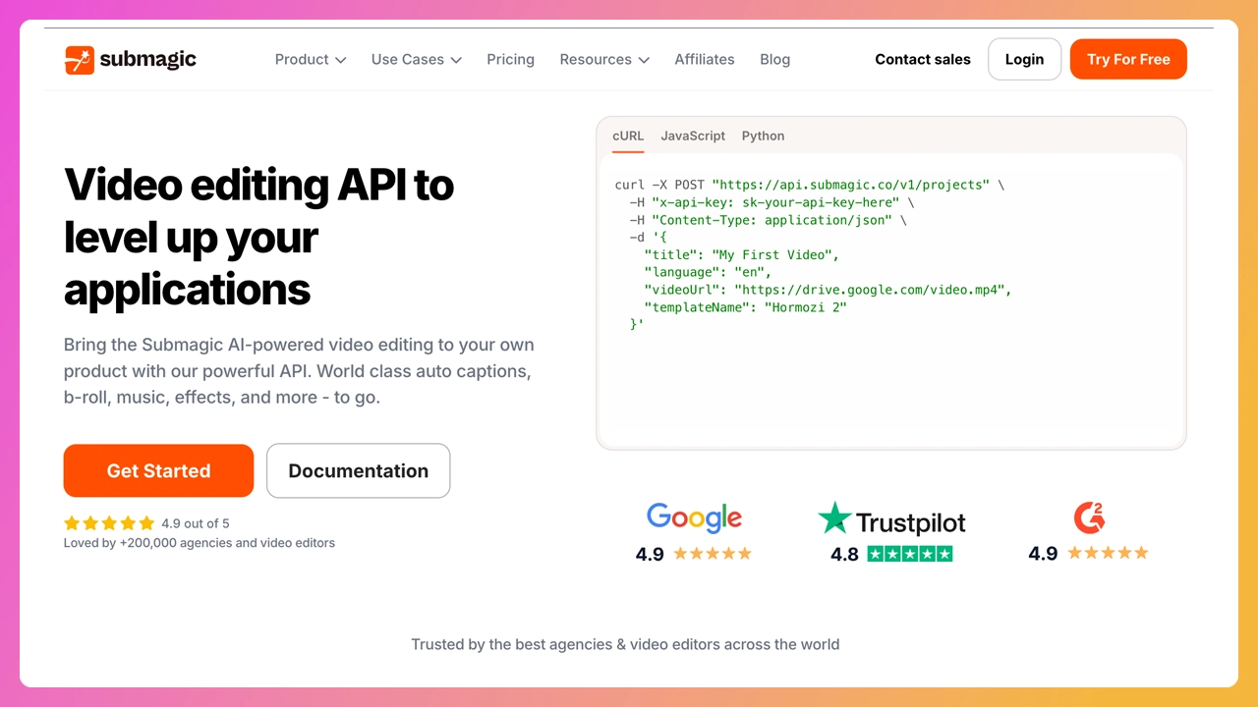Viewport: 1258px width, 707px height.
Task: Switch to the JavaScript code tab
Action: [x=693, y=136]
